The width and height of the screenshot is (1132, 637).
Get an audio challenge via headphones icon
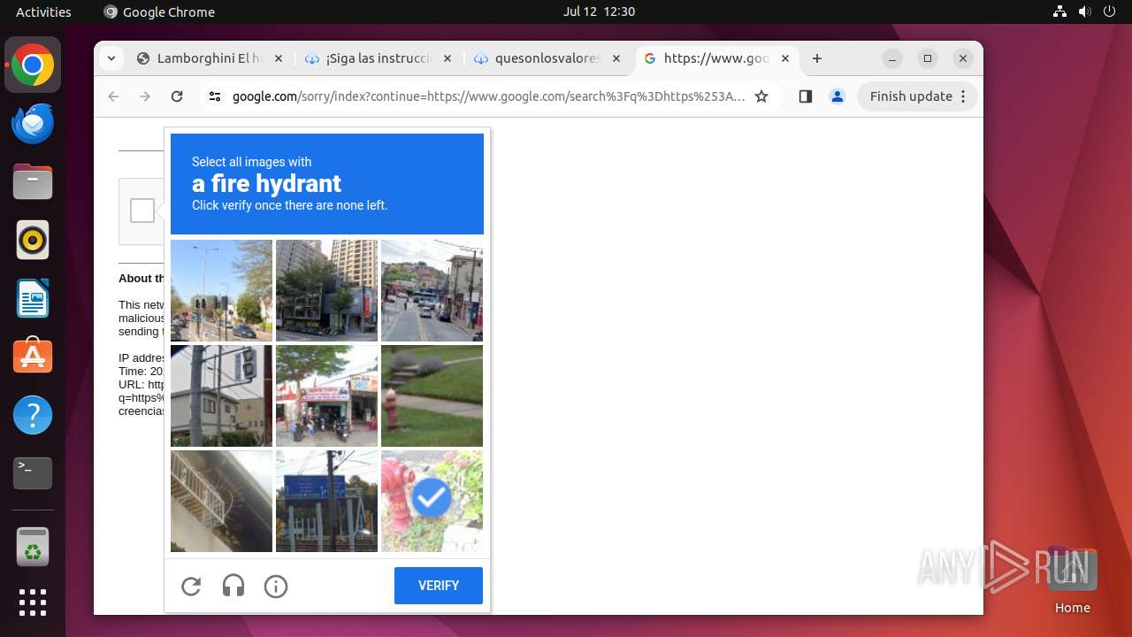(x=233, y=586)
